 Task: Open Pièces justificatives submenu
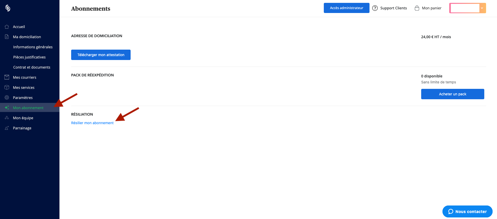pos(29,57)
